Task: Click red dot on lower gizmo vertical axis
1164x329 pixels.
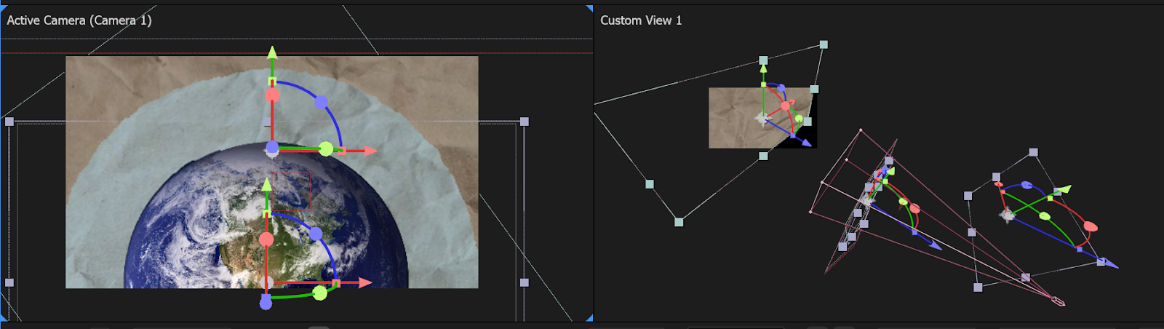Action: [266, 239]
